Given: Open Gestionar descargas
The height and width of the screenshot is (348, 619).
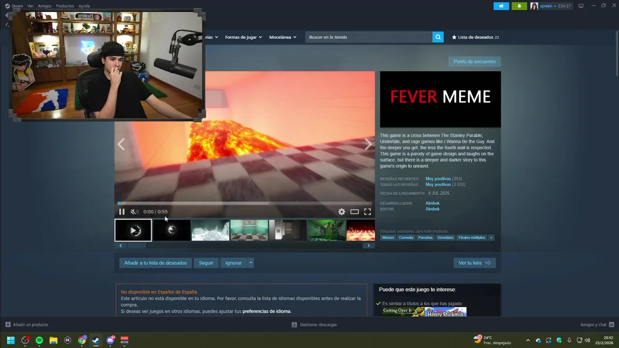Looking at the screenshot, I should (314, 325).
